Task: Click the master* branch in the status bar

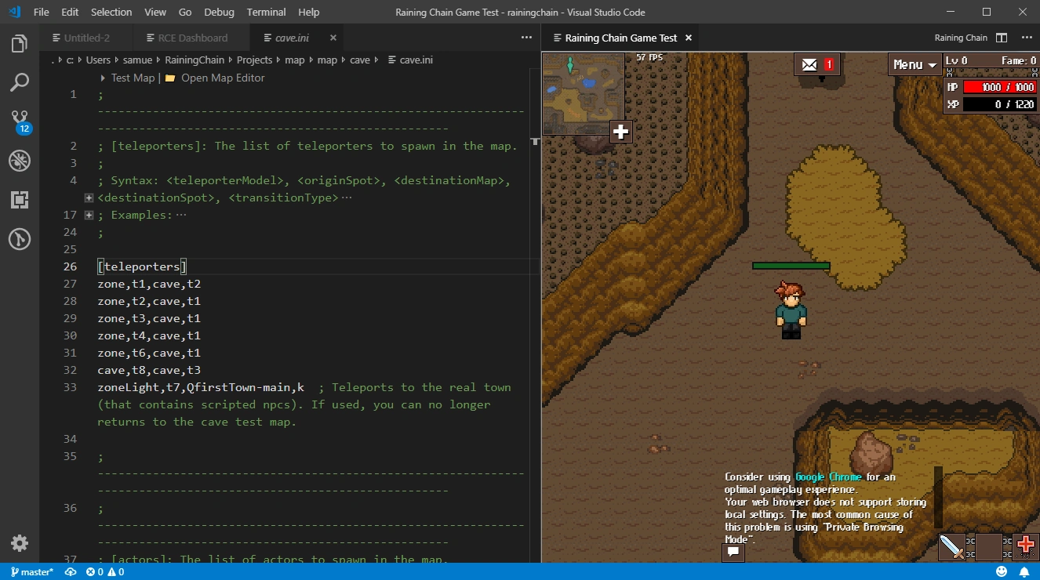Action: click(32, 572)
